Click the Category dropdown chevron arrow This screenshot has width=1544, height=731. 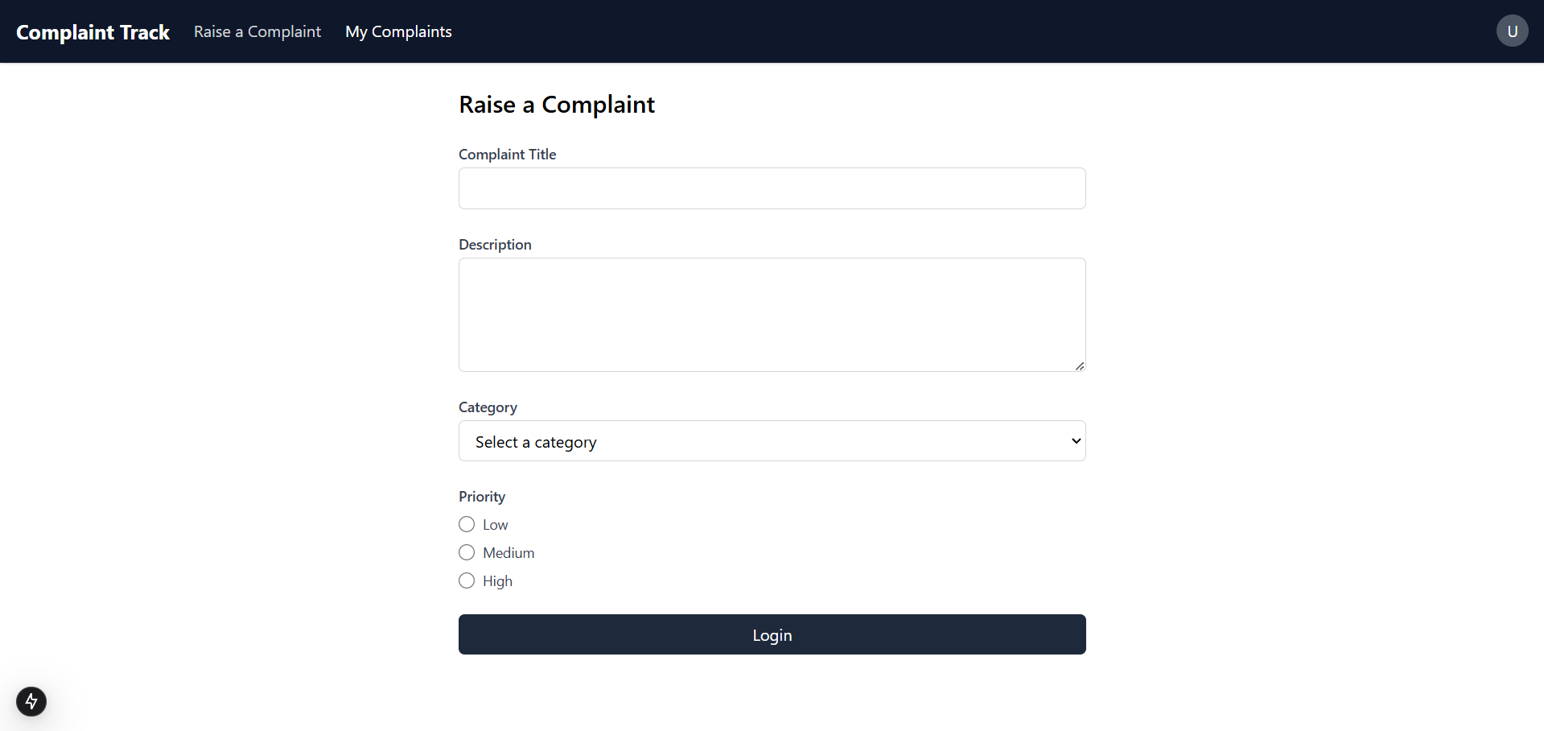1076,441
